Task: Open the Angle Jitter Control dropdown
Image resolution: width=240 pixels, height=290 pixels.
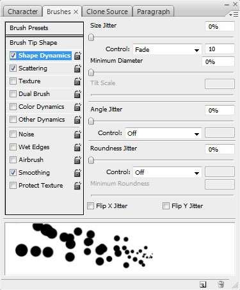Action: [163, 133]
